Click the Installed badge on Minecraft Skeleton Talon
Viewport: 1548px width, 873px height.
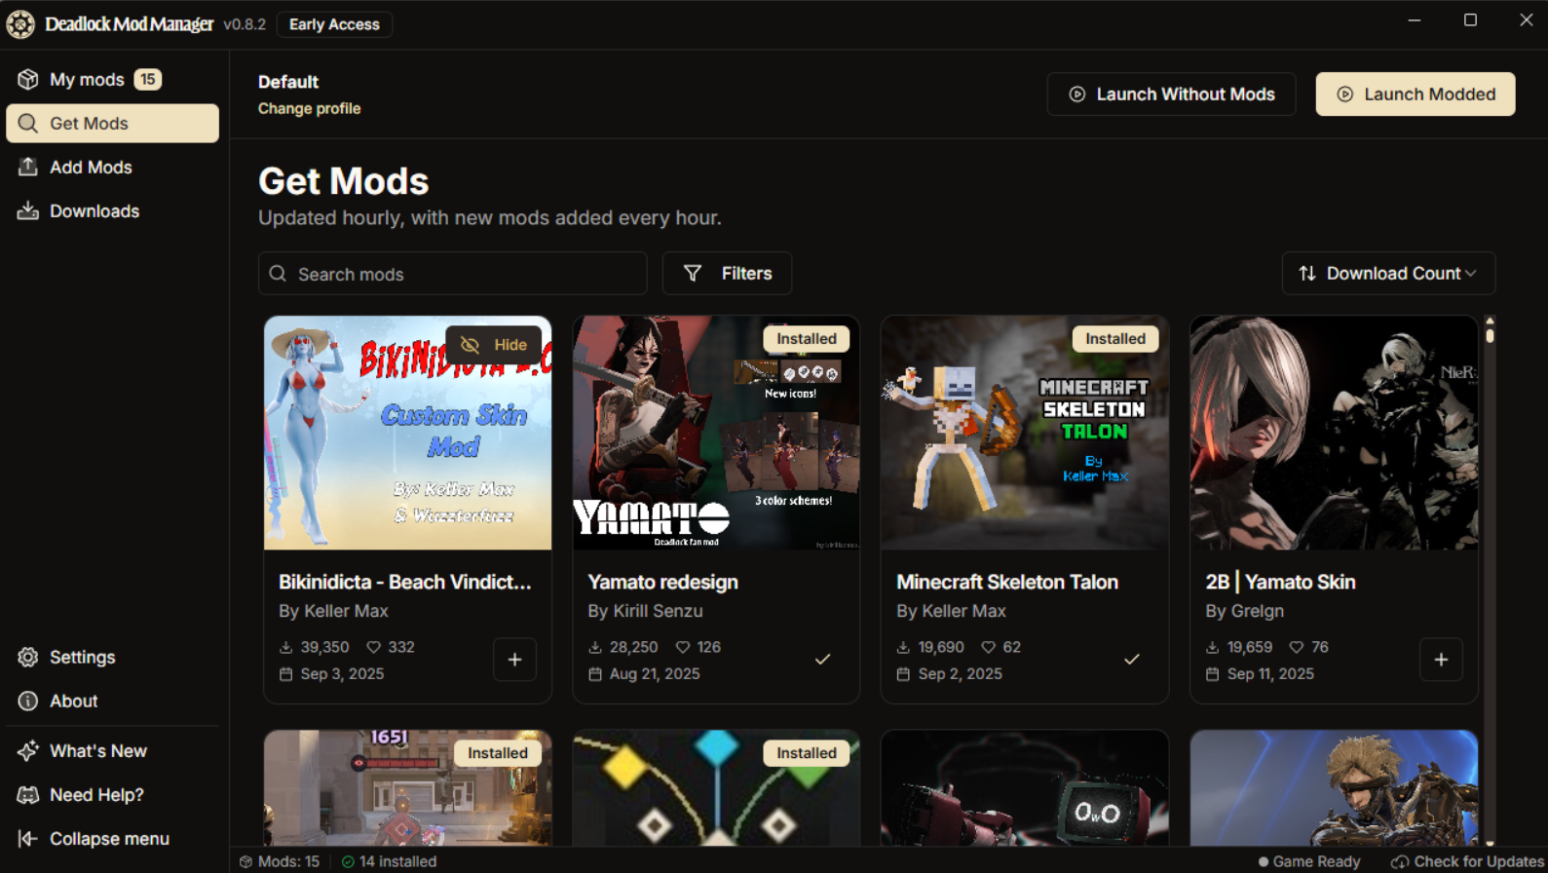1115,339
